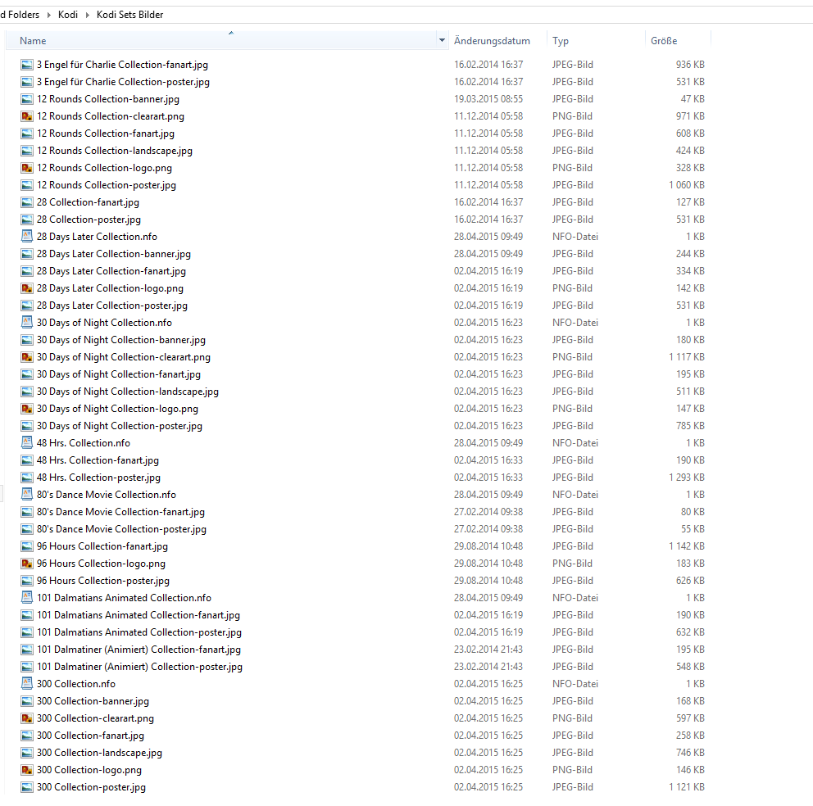
Task: Click the JPEG icon of 96 Hours Collection-fanart.jpg
Action: click(x=27, y=546)
